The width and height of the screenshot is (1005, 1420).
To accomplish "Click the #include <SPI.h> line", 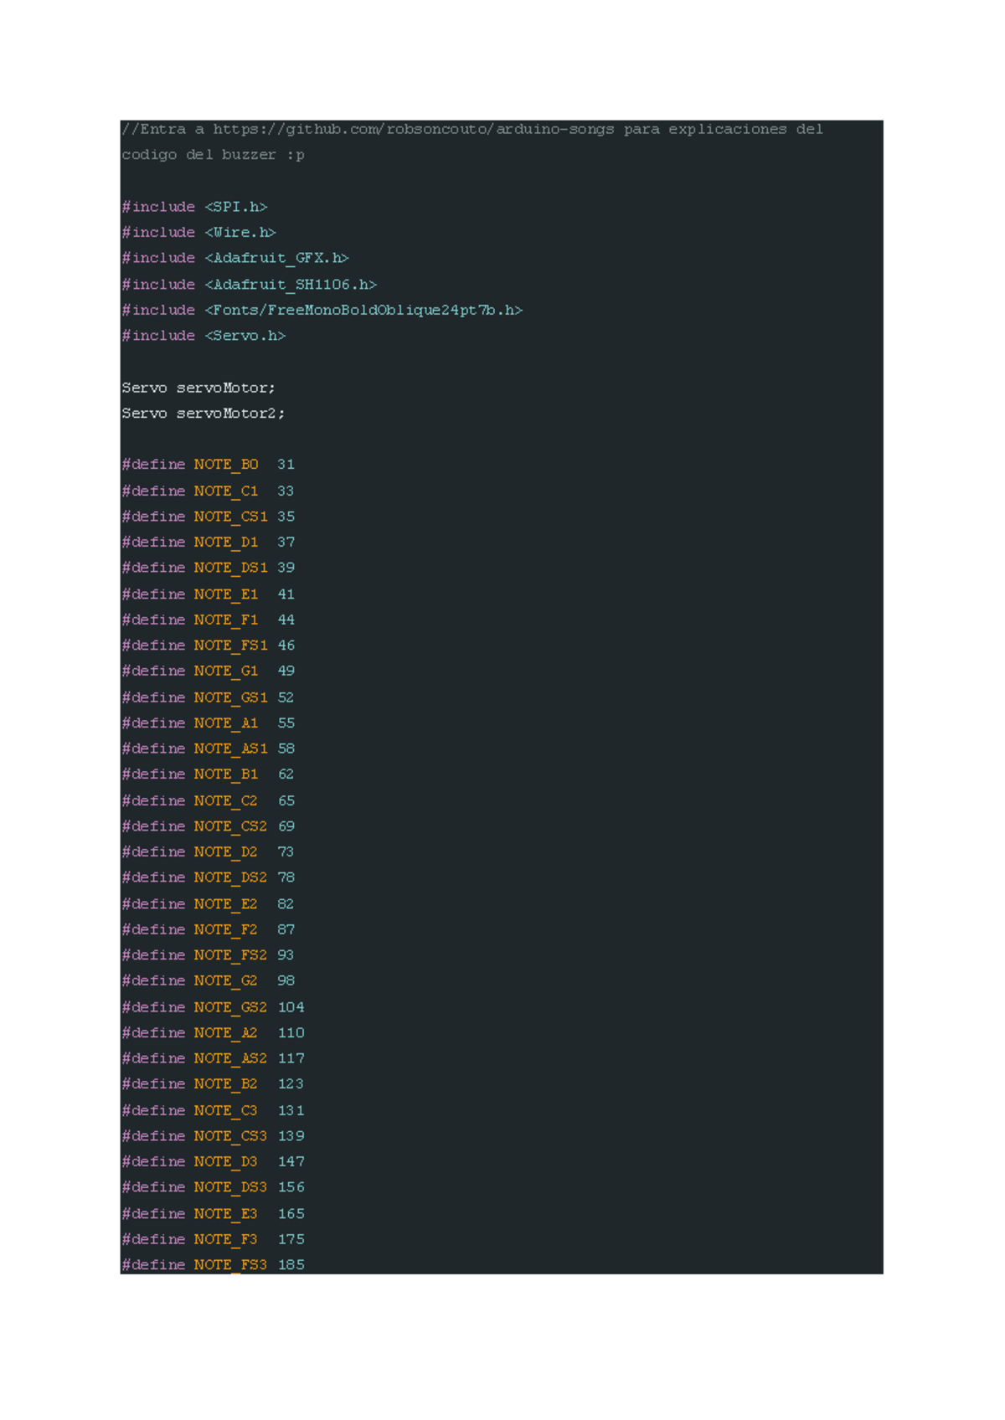I will coord(194,207).
